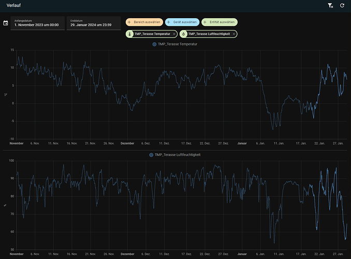The width and height of the screenshot is (351, 259).
Task: Remove TMP_Terasse Luftfeuchtigkeit chip
Action: pyautogui.click(x=234, y=34)
